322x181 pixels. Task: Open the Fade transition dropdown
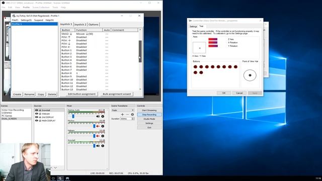coord(123,110)
